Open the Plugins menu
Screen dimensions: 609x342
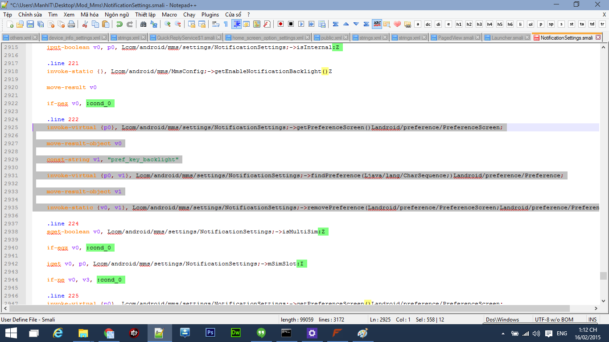[x=210, y=15]
